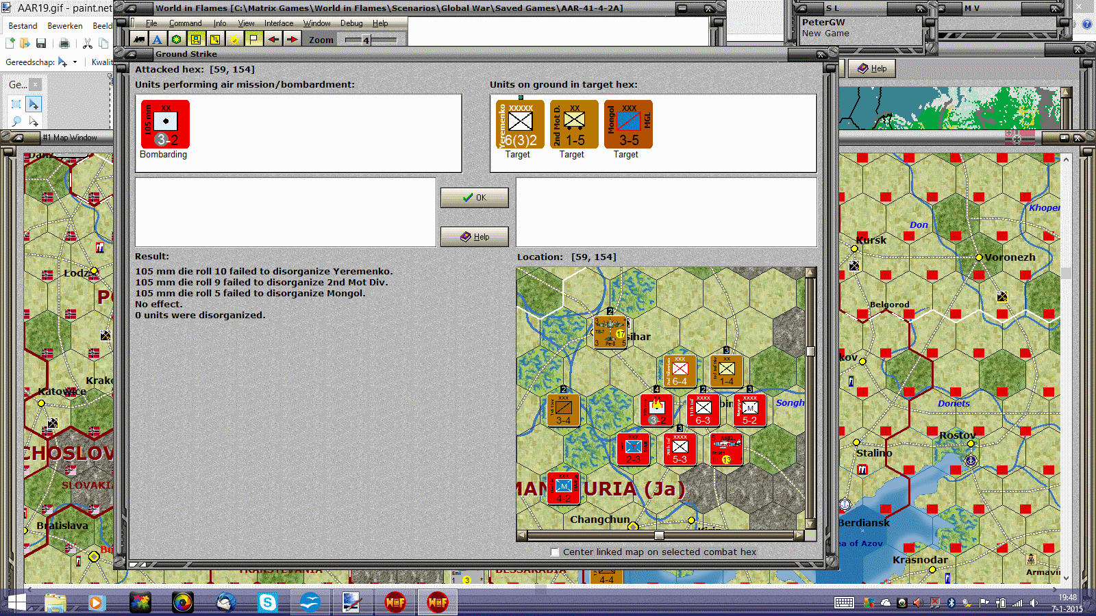Screen dimensions: 1096x616
Task: Click the flag toolbar icon
Action: click(253, 40)
